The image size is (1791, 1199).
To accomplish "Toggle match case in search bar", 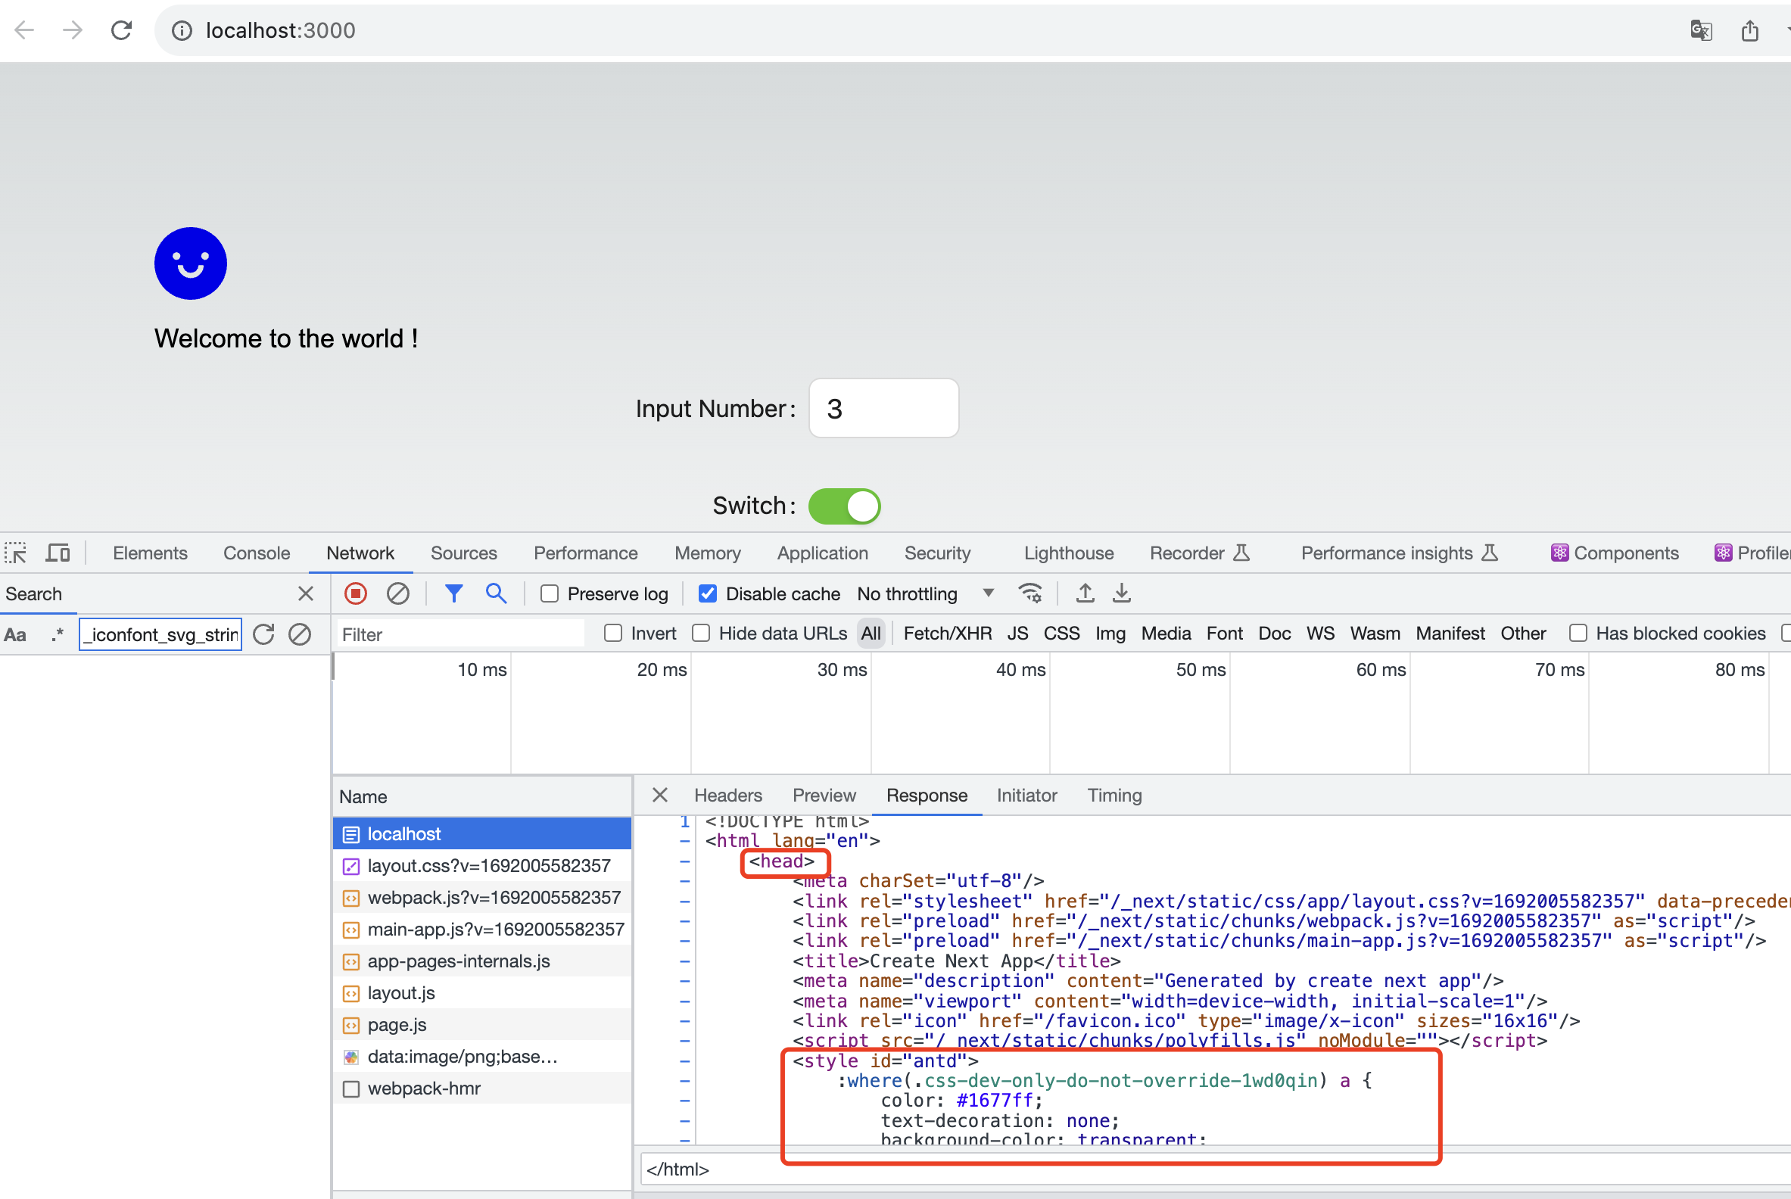I will (16, 634).
